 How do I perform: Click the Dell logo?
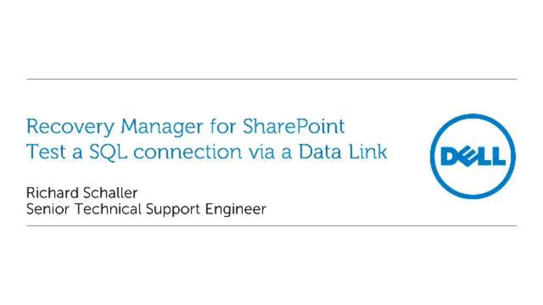[473, 156]
